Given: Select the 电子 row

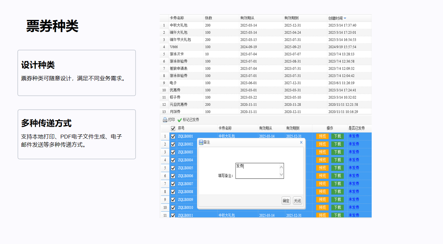Looking at the screenshot, I should pos(266,83).
